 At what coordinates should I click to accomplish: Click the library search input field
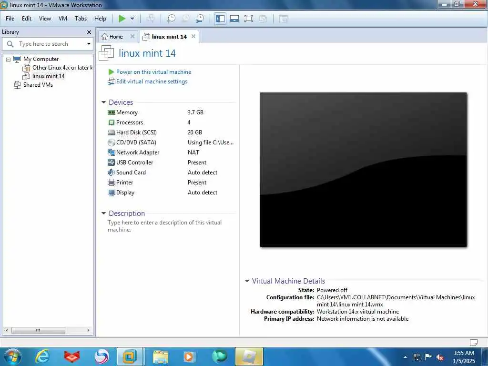[47, 44]
